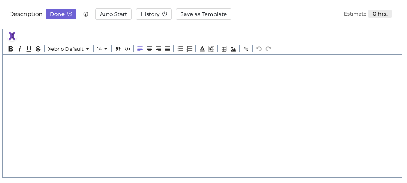Justify text alignment
The width and height of the screenshot is (407, 183).
167,49
